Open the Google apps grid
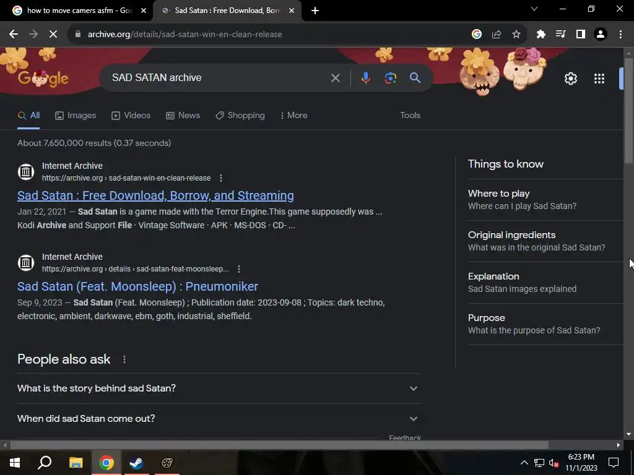 (x=599, y=79)
